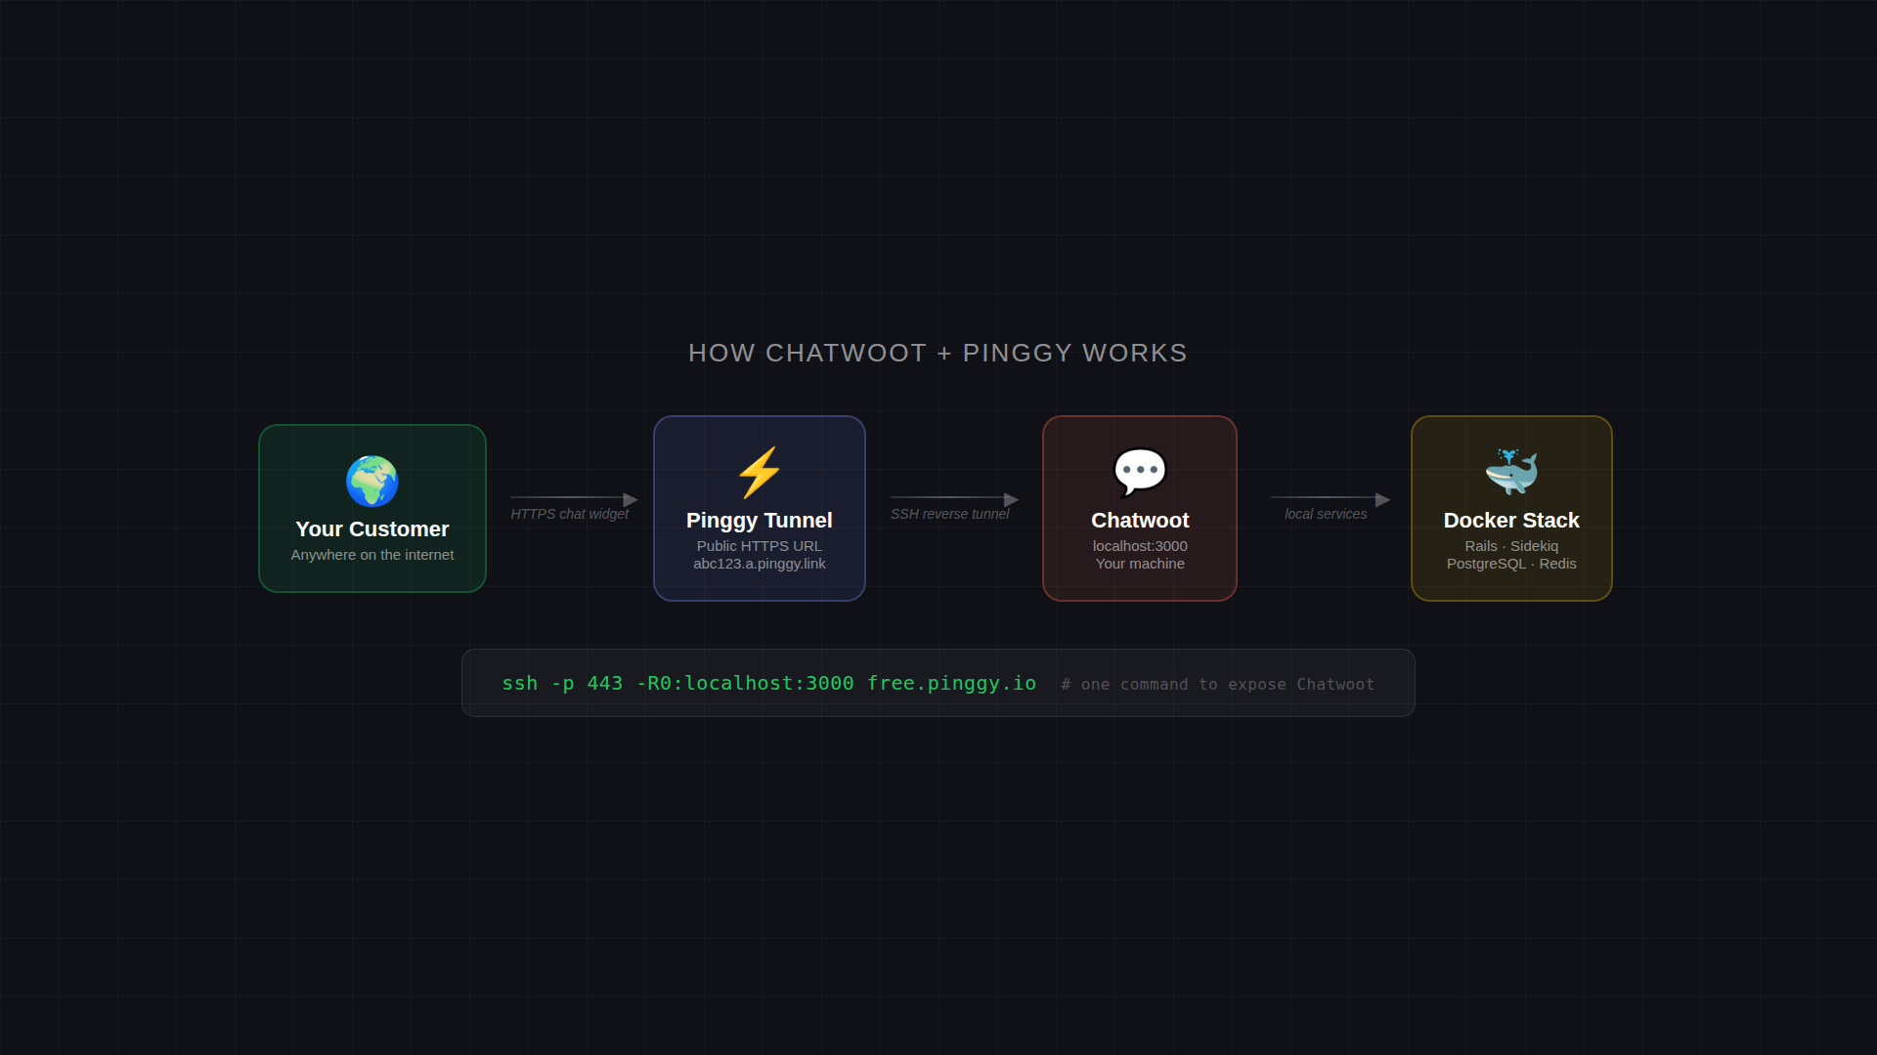Click the 'HTTPS chat widget' arrow label
The height and width of the screenshot is (1055, 1877).
(x=569, y=514)
